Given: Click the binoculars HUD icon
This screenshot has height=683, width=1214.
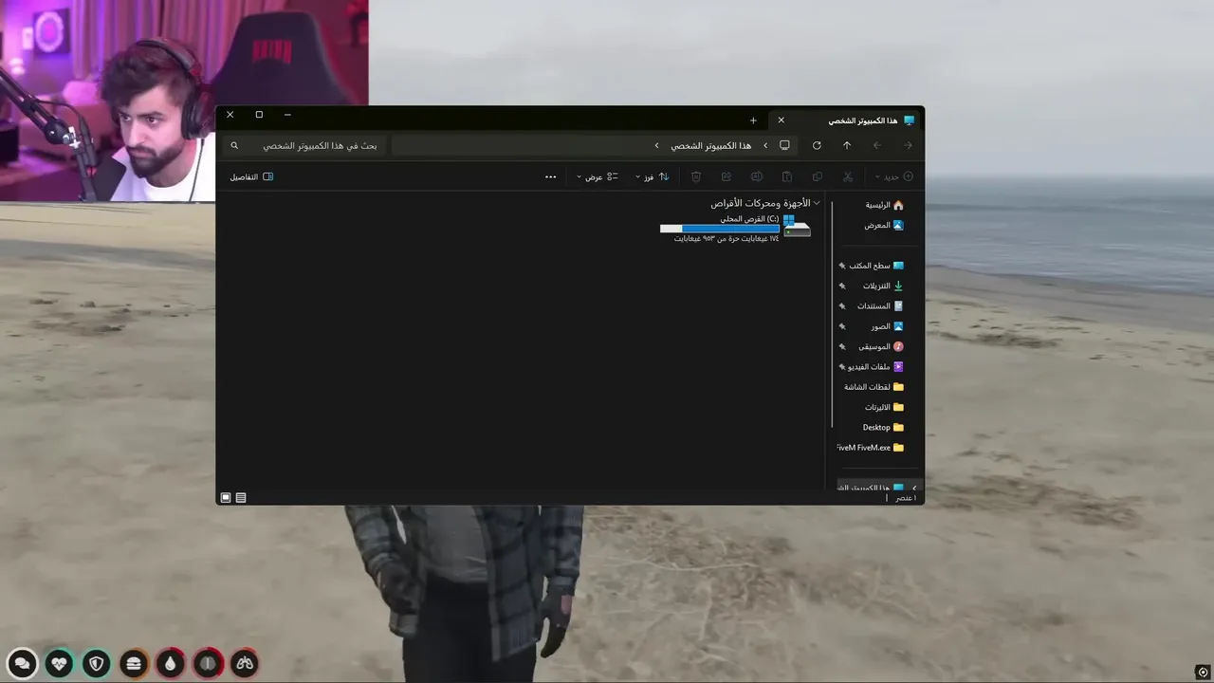Looking at the screenshot, I should tap(245, 663).
